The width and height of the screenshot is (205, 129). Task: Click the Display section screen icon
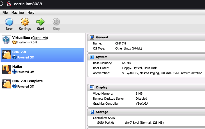pos(92,87)
